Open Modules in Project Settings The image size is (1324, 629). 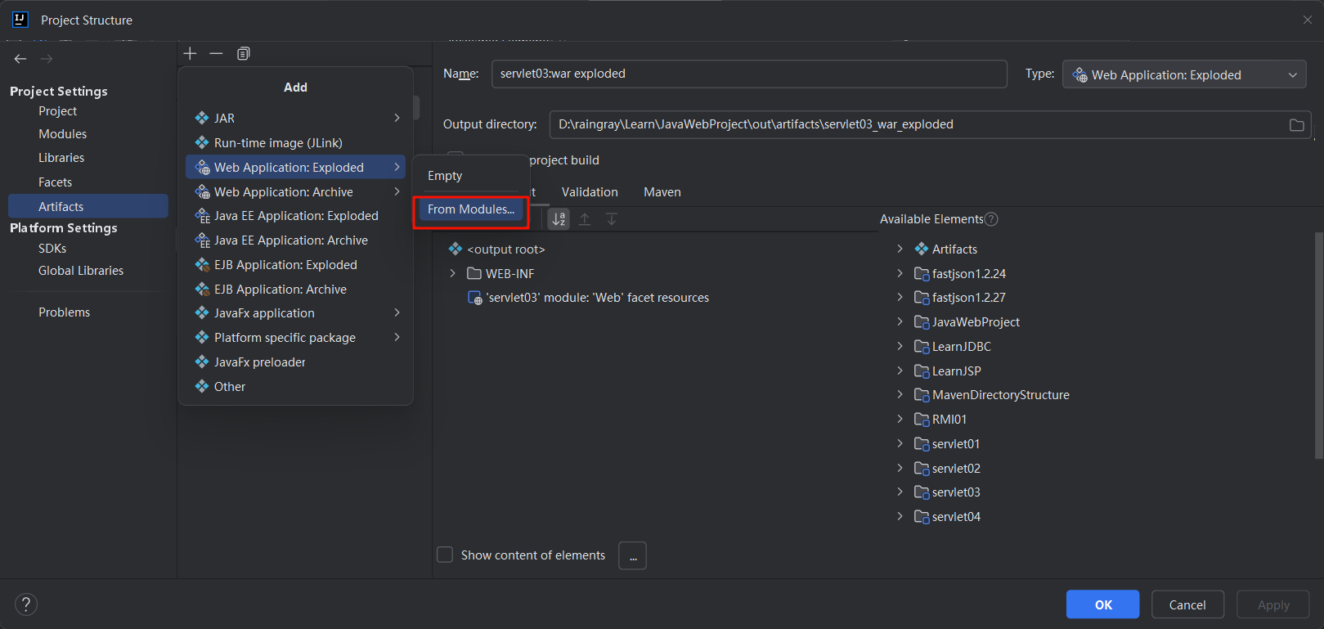(x=62, y=134)
